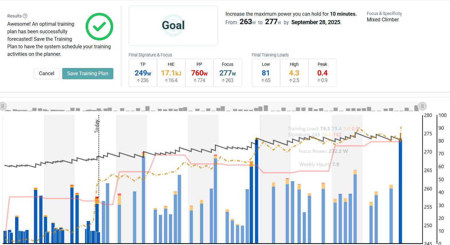
Task: Open the High training load card
Action: (x=294, y=73)
